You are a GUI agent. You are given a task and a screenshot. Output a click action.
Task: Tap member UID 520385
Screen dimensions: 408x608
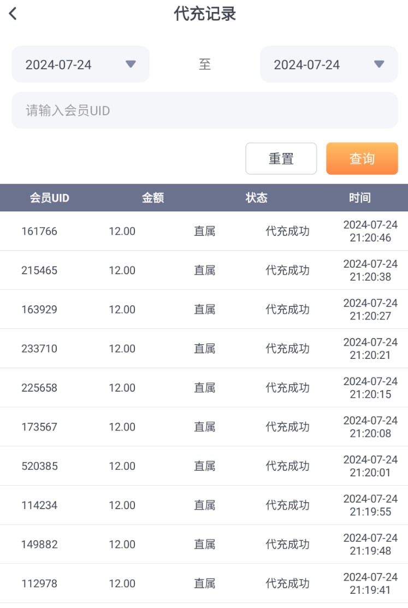pyautogui.click(x=39, y=466)
